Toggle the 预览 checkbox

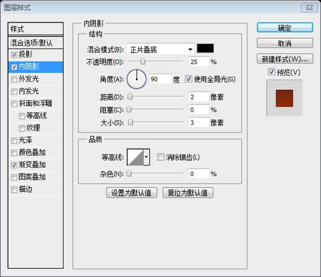(271, 72)
